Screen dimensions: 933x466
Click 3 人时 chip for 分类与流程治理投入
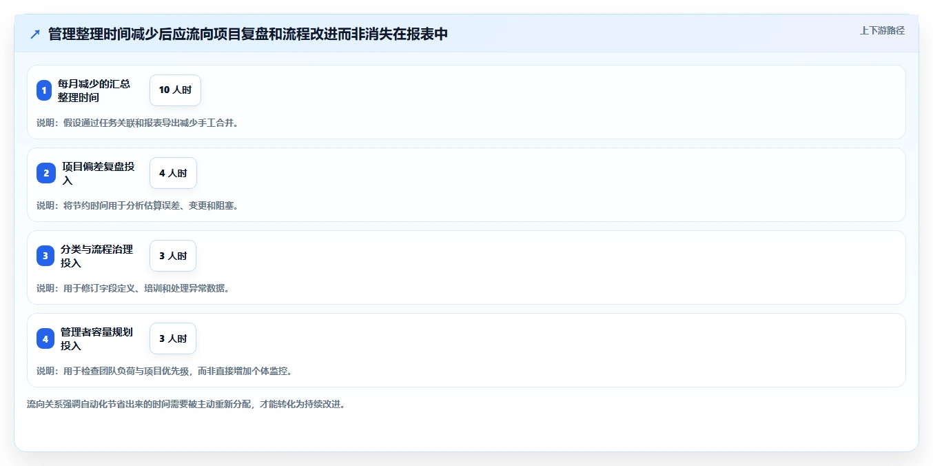tap(173, 256)
